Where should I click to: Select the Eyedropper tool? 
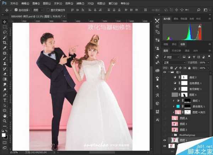pyautogui.click(x=5, y=48)
